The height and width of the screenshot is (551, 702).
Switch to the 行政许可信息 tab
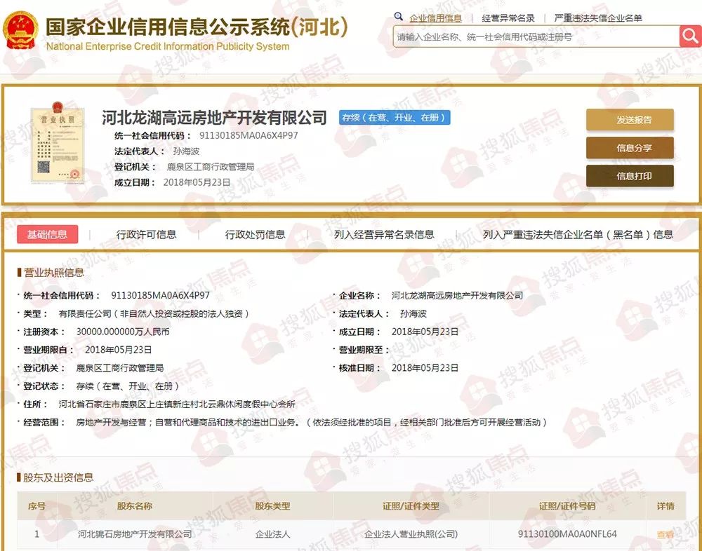tap(146, 235)
